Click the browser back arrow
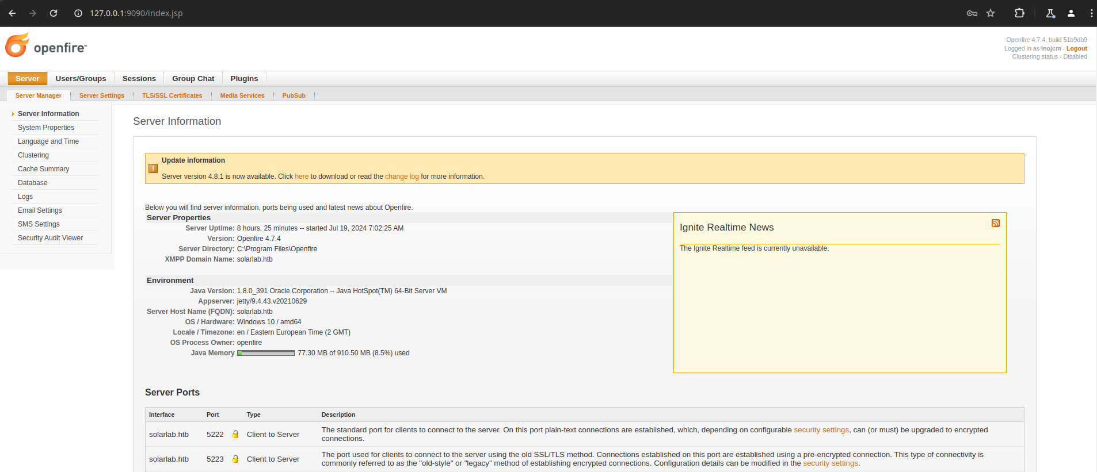The height and width of the screenshot is (472, 1097). tap(12, 13)
